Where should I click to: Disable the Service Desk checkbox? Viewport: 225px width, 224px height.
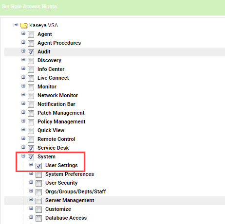coord(31,148)
